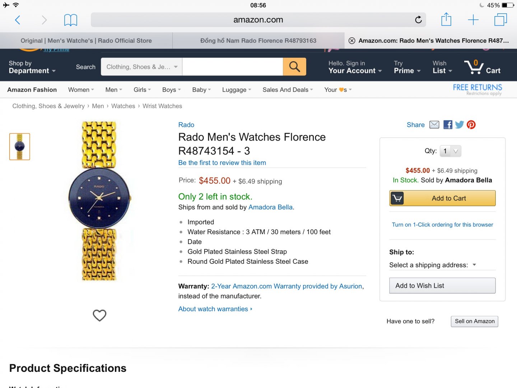Expand search category Clothing, Shoes dropdown
Viewport: 517px width, 388px height.
(x=141, y=67)
